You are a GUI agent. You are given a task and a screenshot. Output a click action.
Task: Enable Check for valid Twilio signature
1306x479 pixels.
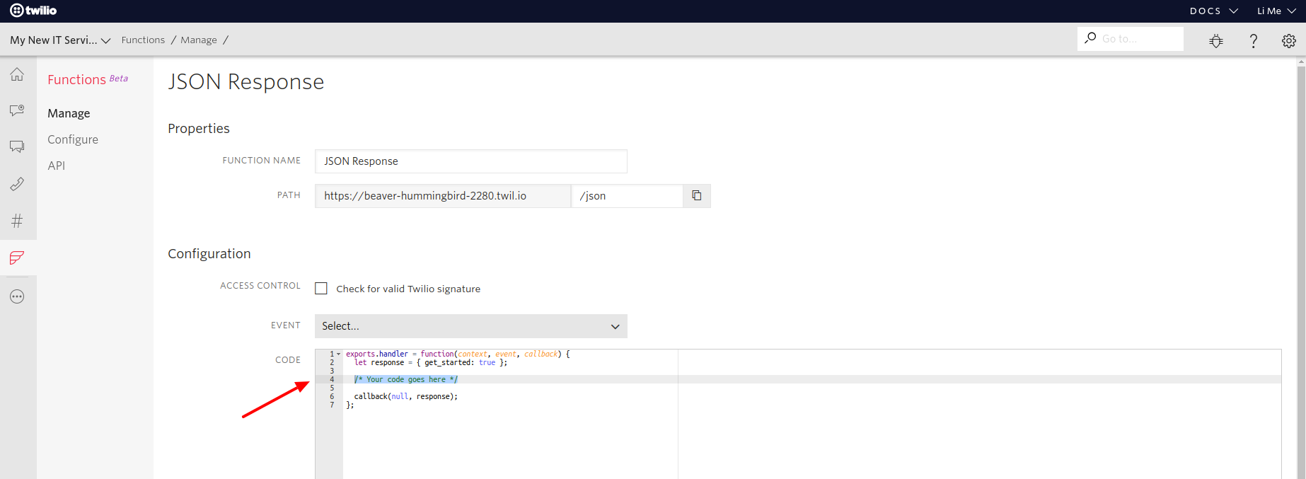coord(321,289)
